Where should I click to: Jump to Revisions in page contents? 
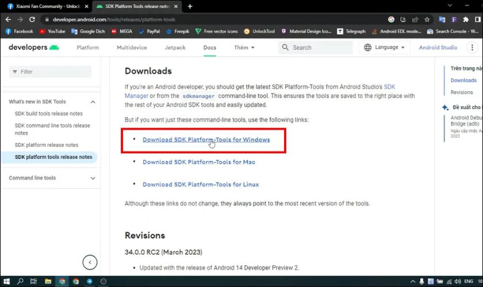(x=461, y=92)
